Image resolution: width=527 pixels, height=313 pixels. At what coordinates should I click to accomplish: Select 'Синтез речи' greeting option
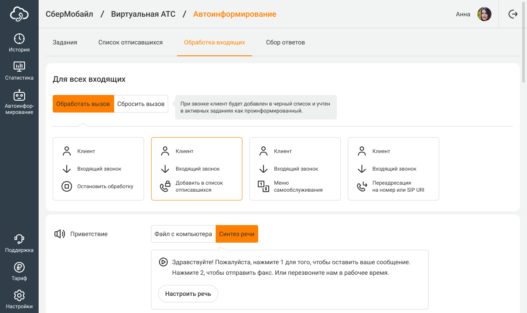click(237, 234)
